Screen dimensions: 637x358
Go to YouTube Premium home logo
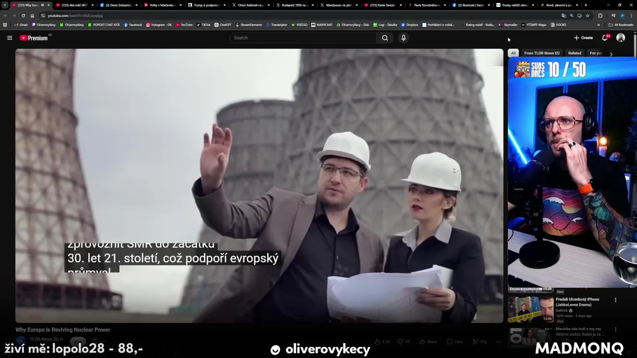(34, 38)
